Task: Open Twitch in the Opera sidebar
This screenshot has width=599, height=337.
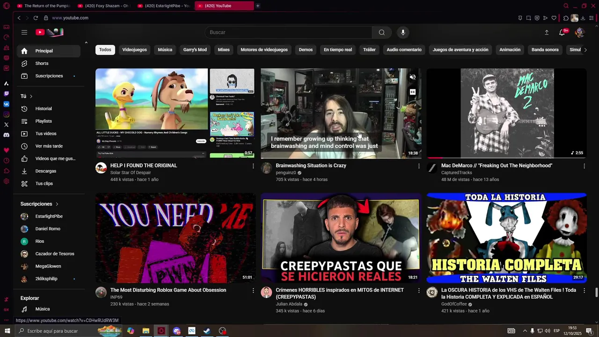Action: click(6, 94)
